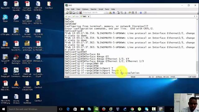This screenshot has width=199, height=112.
Task: Open the Edit menu
Action: point(73,9)
